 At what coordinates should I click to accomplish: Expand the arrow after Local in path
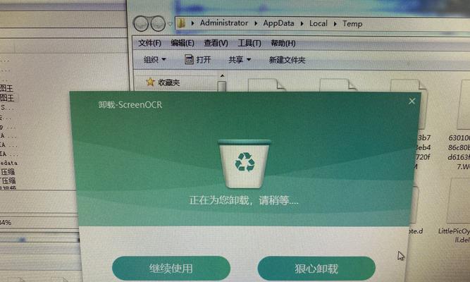(x=335, y=24)
